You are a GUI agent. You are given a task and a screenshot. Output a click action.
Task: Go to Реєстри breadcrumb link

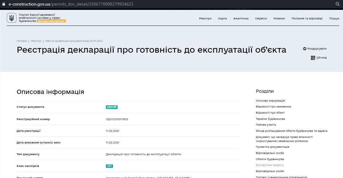[x=36, y=41]
